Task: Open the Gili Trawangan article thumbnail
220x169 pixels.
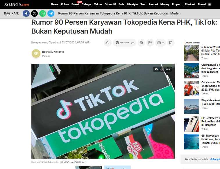Action: [x=192, y=142]
